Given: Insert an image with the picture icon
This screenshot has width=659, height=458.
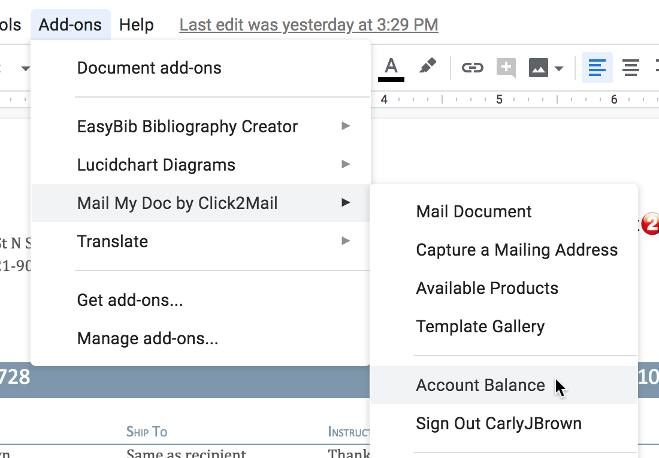Looking at the screenshot, I should click(539, 68).
